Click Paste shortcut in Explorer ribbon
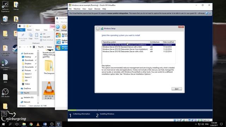Viewport: 226px width, 127px height. tap(46, 40)
